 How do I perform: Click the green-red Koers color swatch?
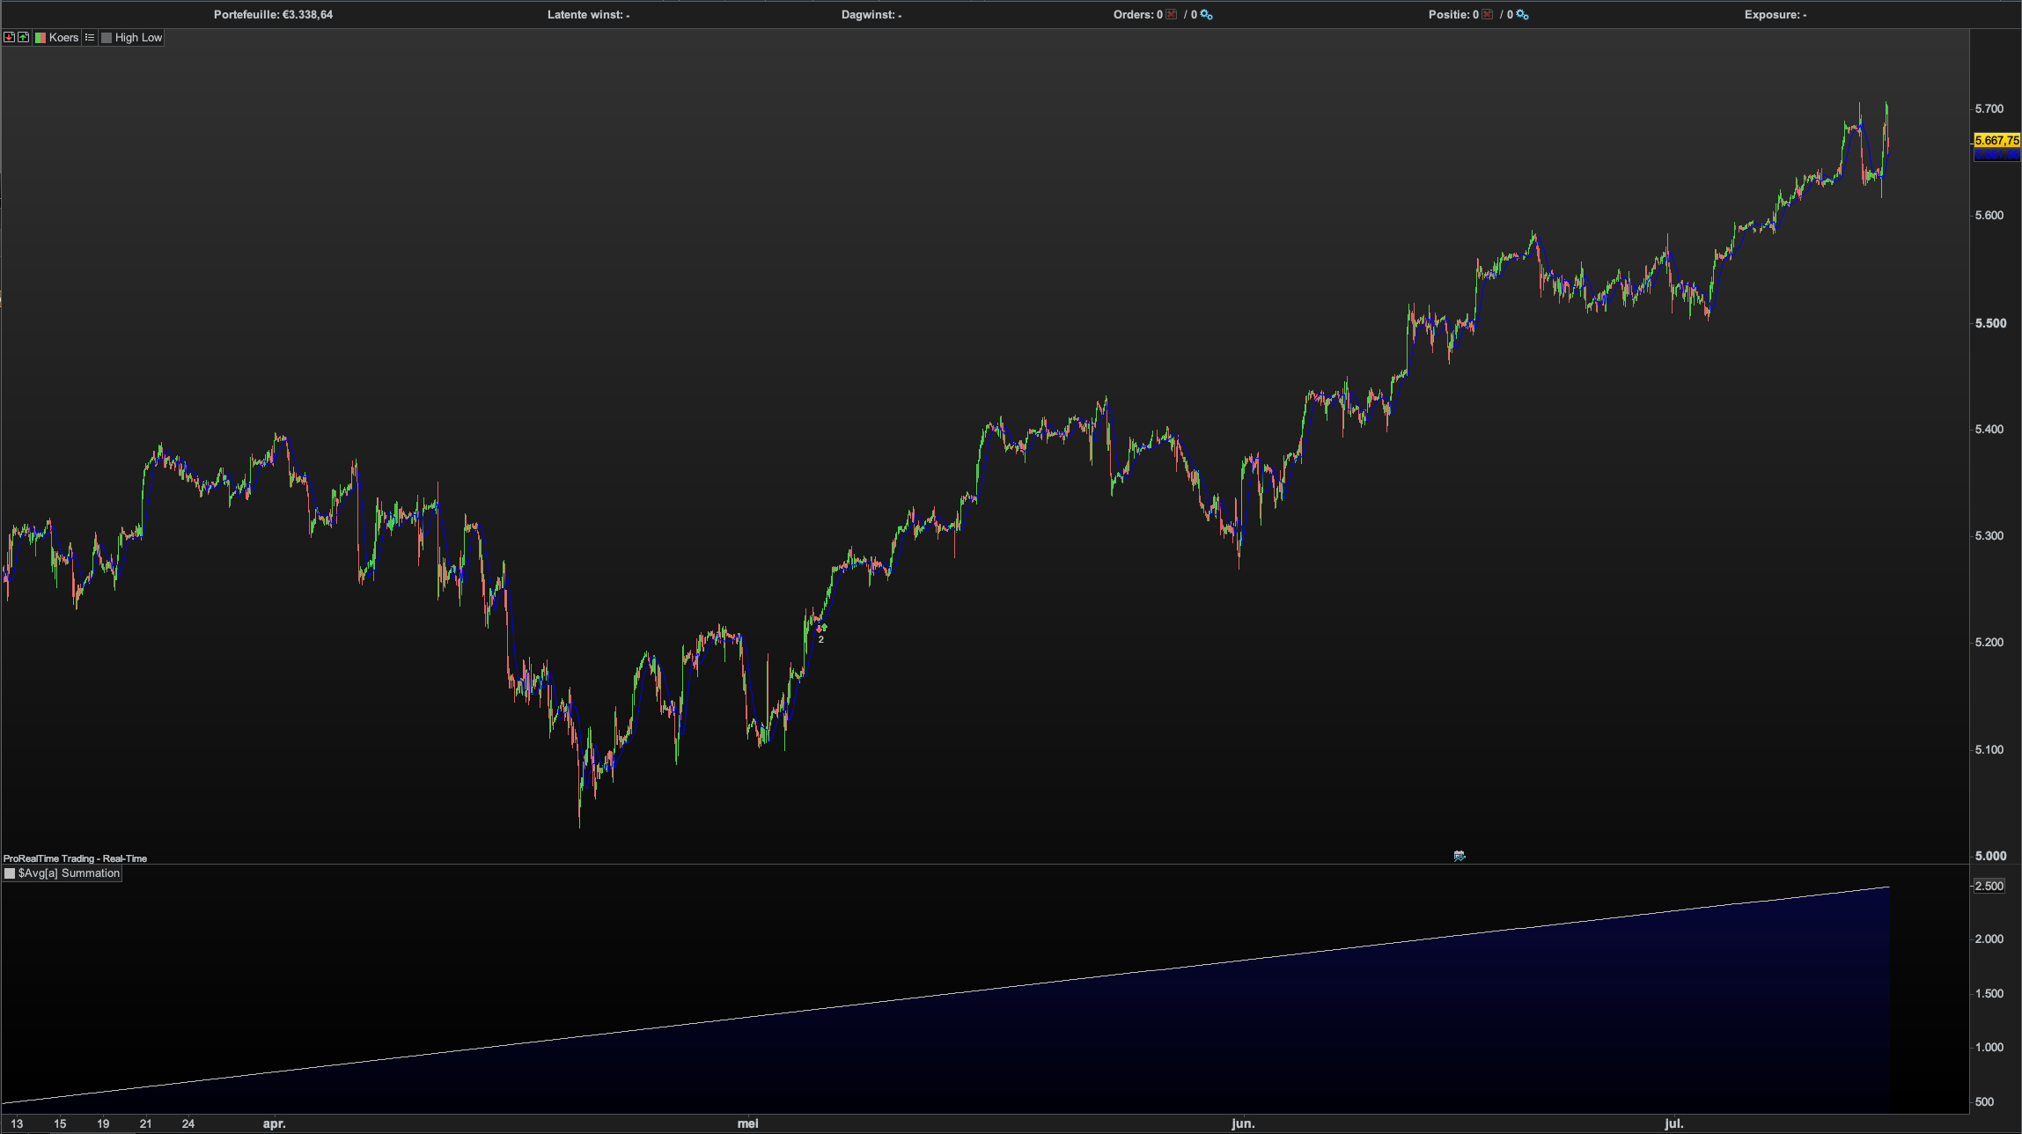40,37
